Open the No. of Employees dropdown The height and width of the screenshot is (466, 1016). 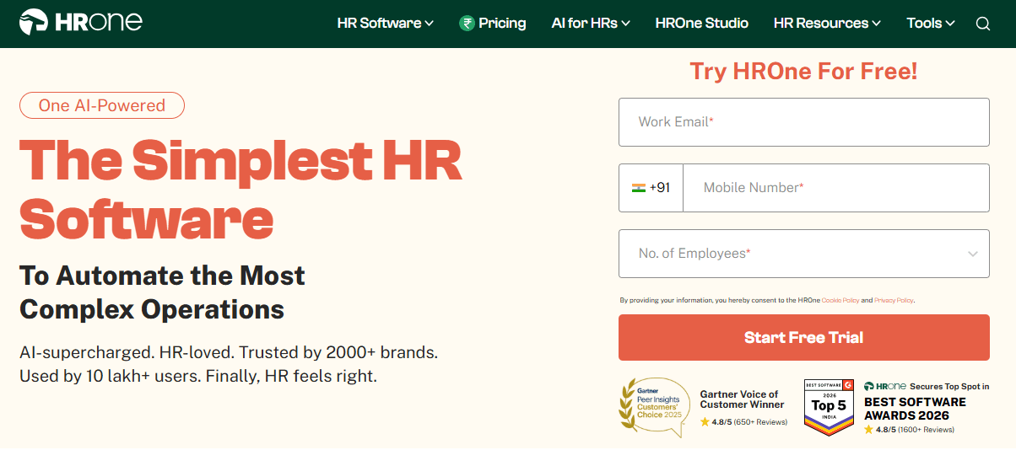coord(804,254)
